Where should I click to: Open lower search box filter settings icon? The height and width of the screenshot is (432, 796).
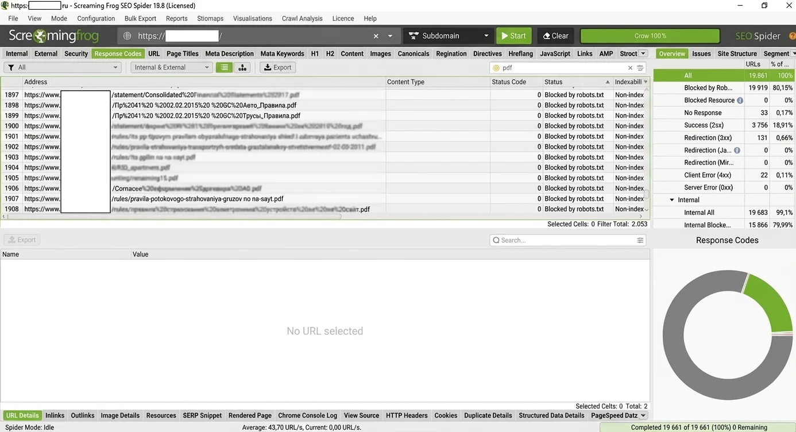[x=640, y=240]
